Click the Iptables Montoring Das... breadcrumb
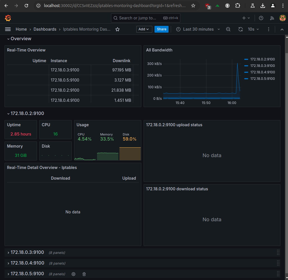This screenshot has height=280, width=288. [x=87, y=29]
